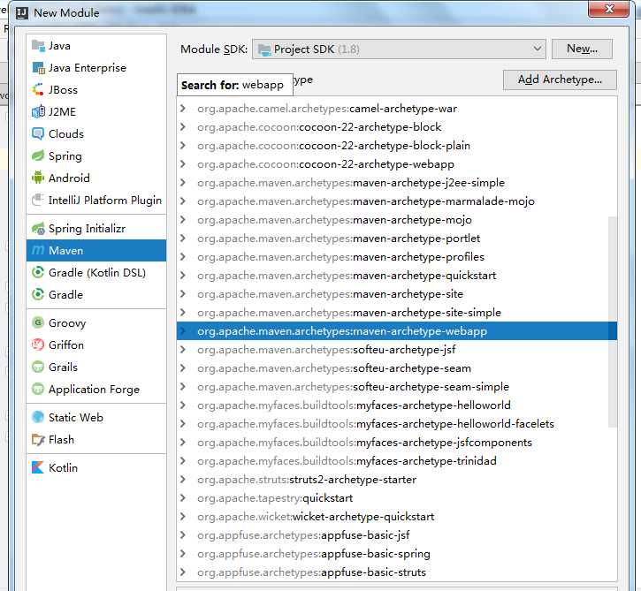Select maven-archetype-site archetype row
Screen dimensions: 641x591
[397, 294]
